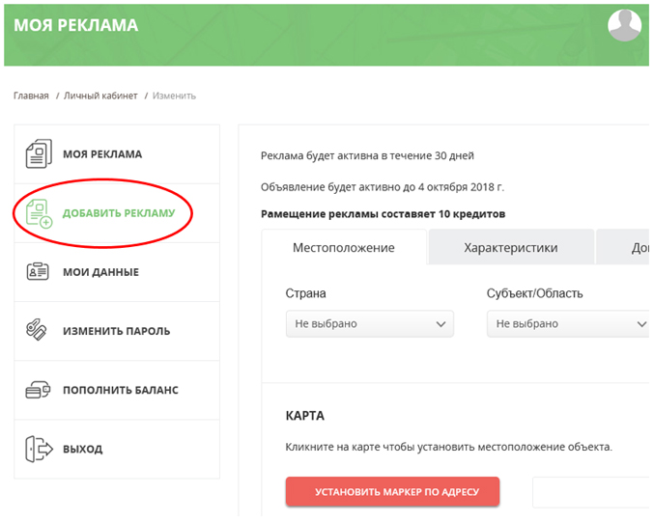Open the Изменить пароль menu label
The image size is (654, 522).
pos(116,331)
